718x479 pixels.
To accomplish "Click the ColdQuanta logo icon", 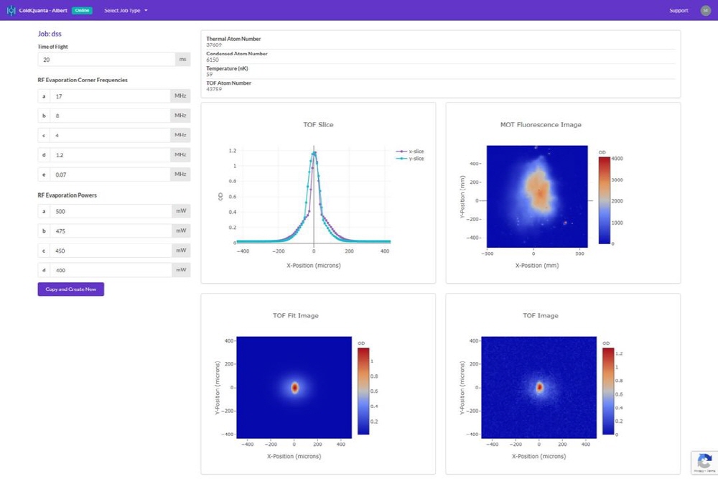I will click(x=11, y=11).
